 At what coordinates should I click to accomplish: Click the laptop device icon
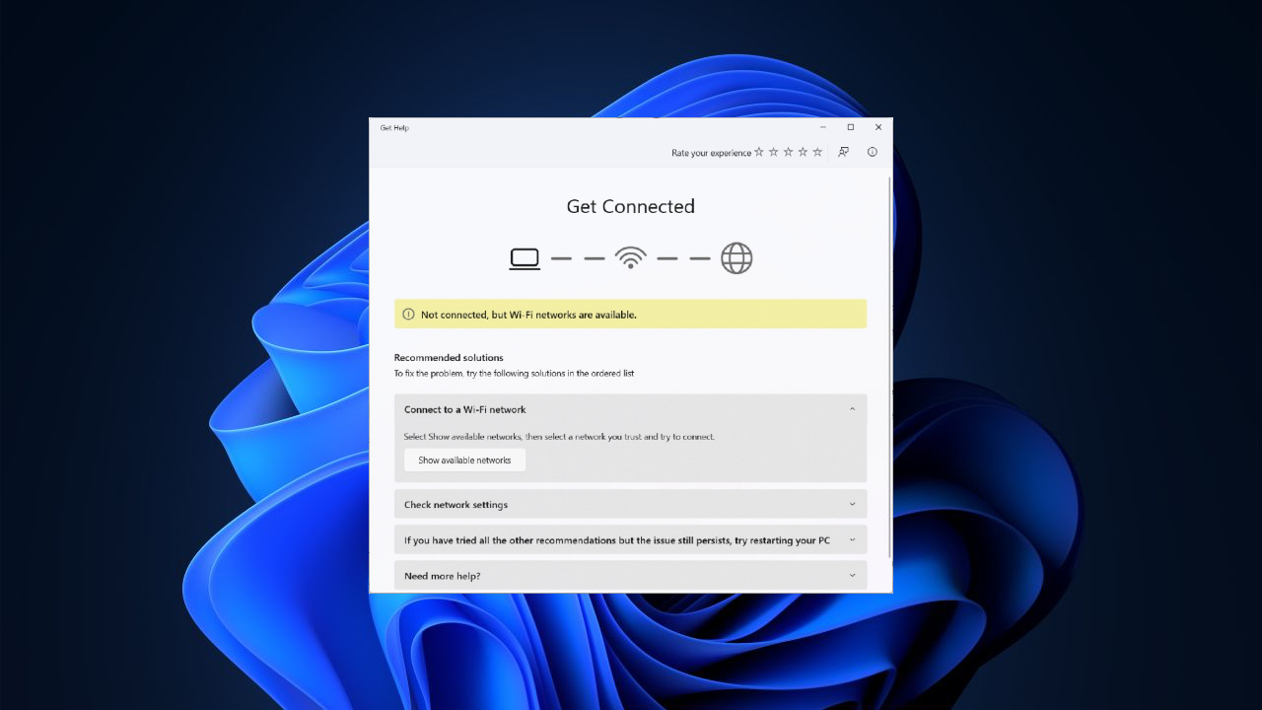(525, 258)
